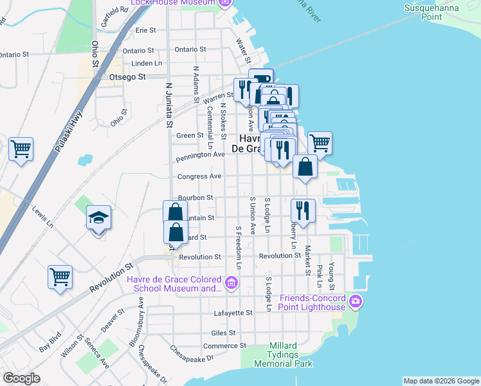Select the Young St label
481x386 pixels.
coord(332,276)
